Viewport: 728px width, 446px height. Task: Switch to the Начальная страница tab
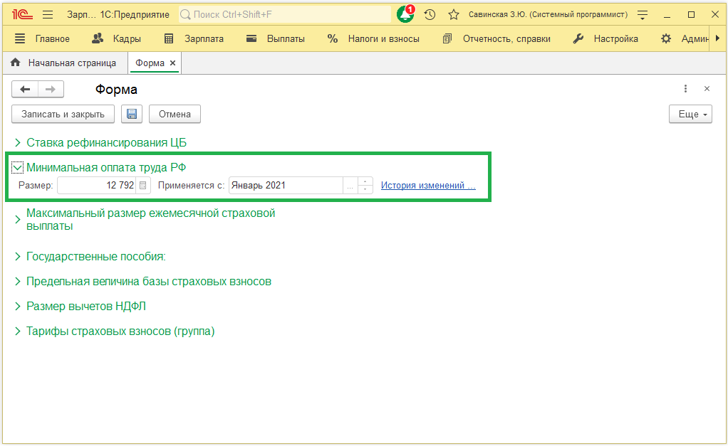coord(71,63)
